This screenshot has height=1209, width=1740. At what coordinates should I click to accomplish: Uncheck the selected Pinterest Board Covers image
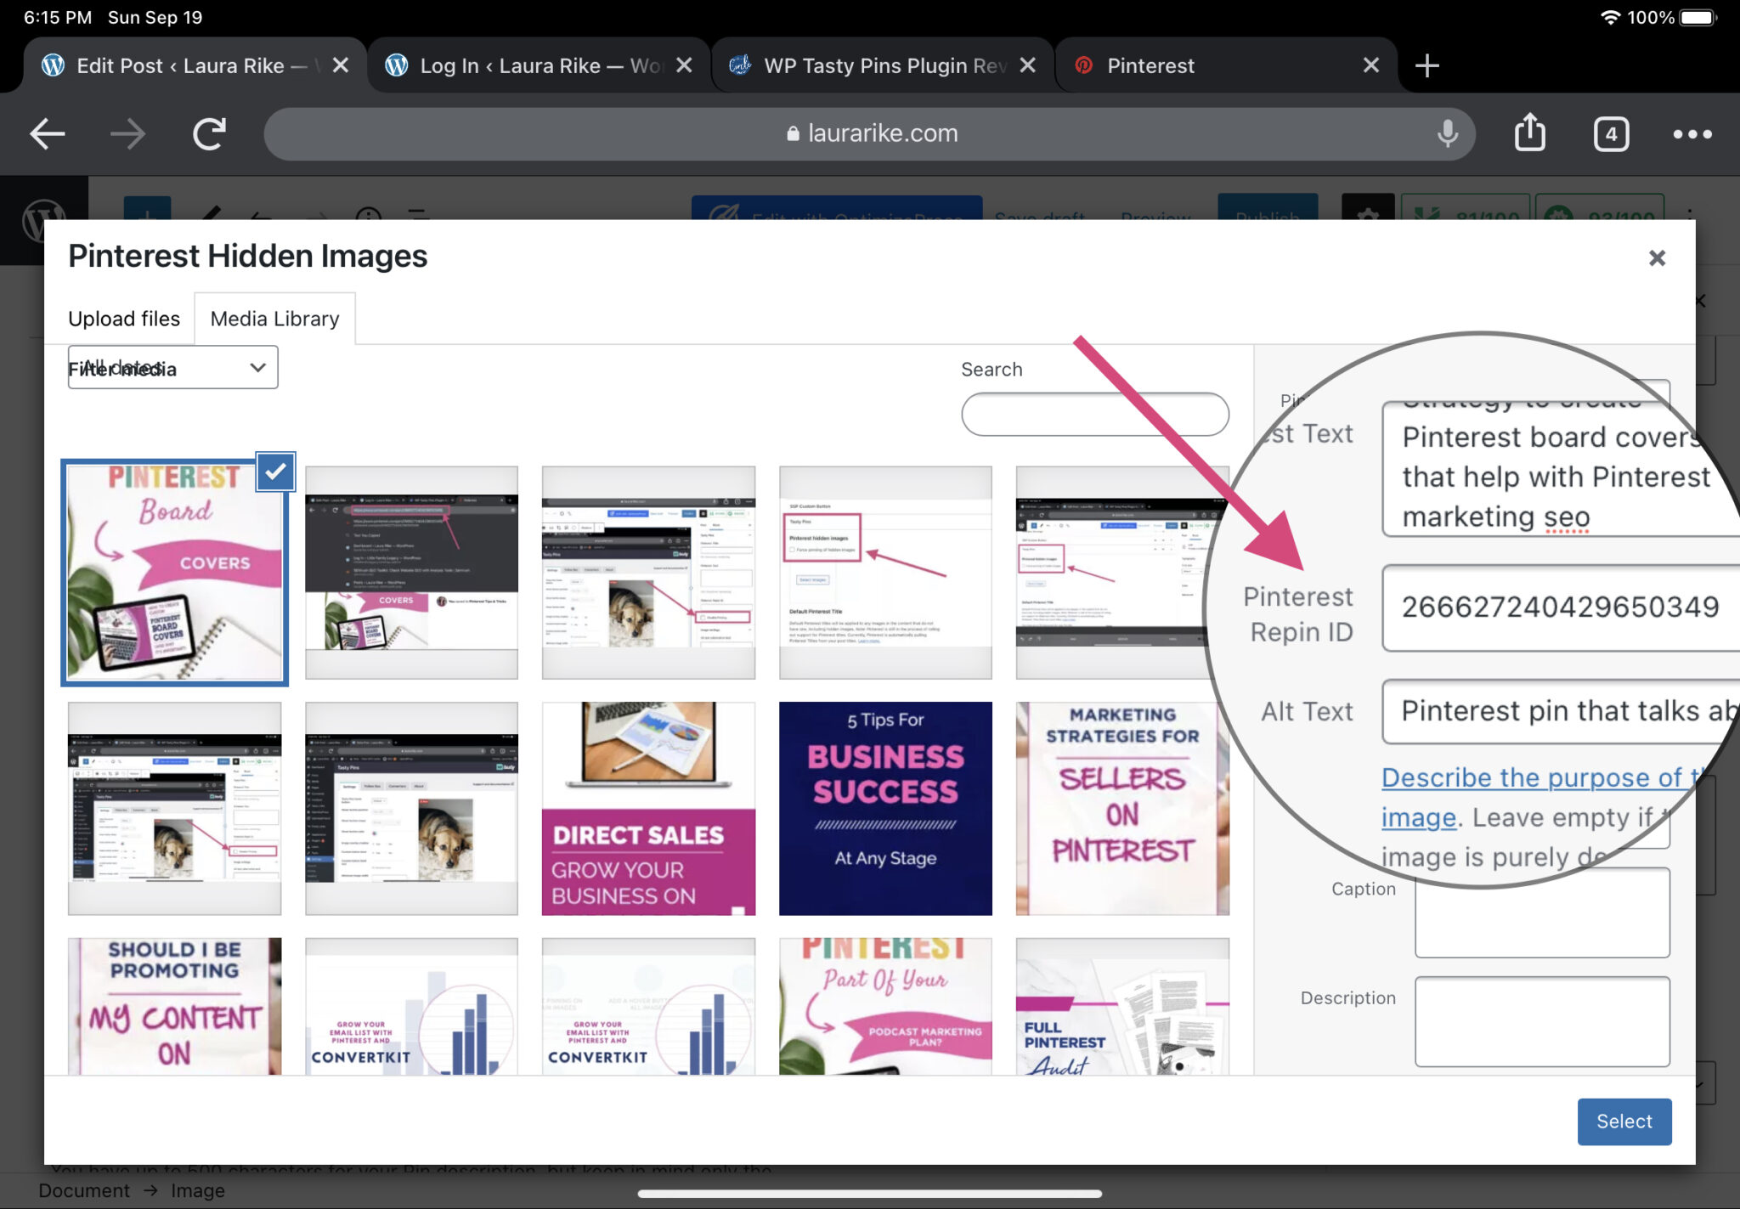click(x=275, y=472)
